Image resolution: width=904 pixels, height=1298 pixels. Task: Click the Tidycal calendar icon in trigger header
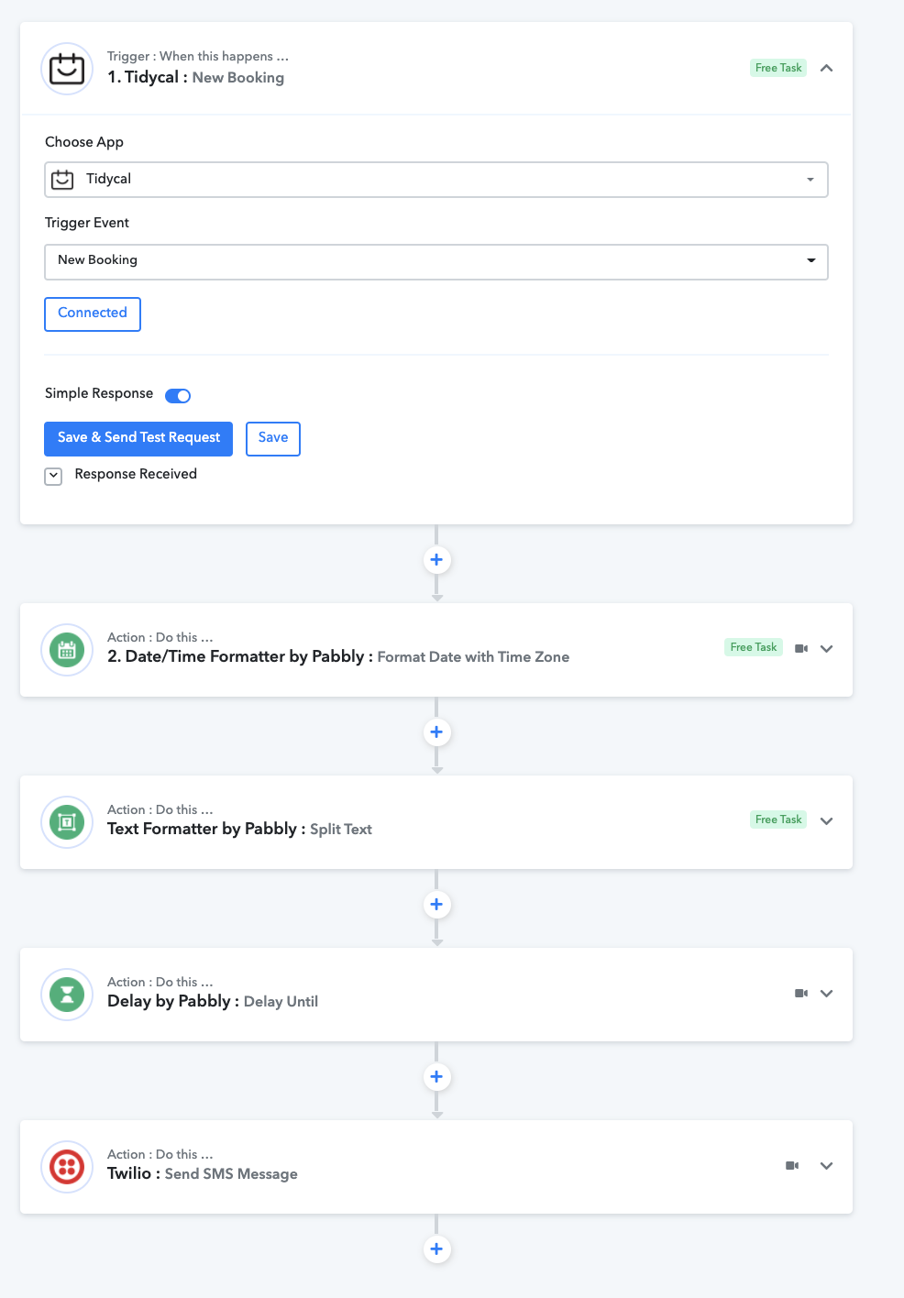tap(67, 69)
